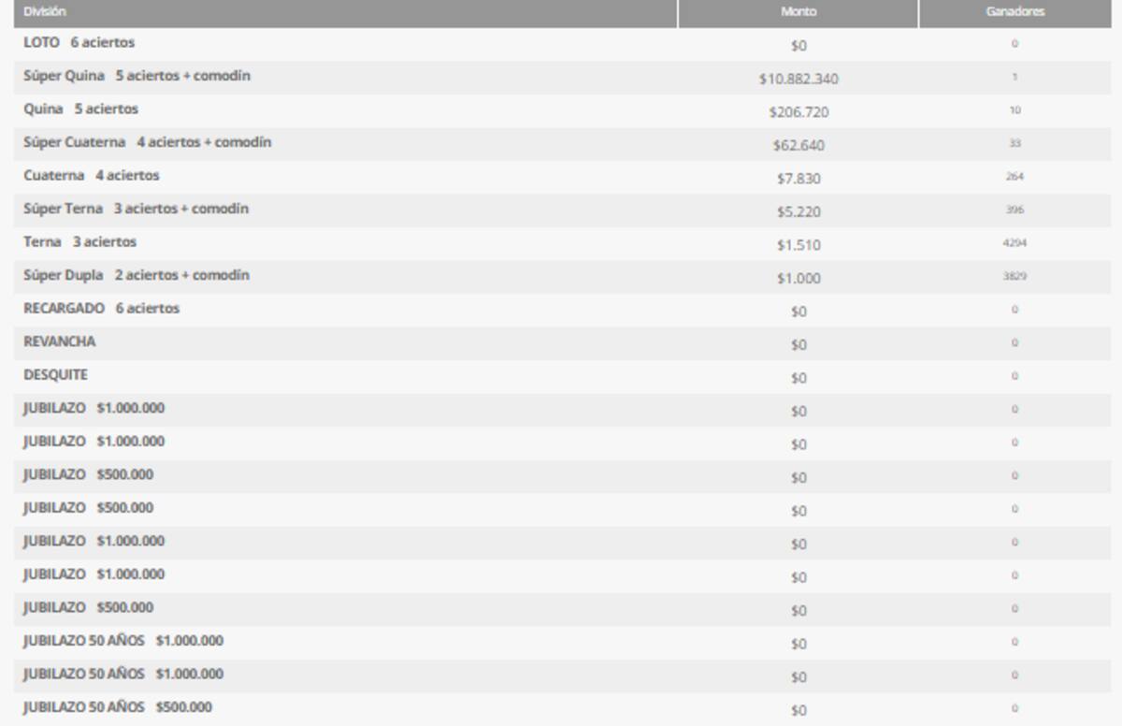Select the Súper Quina division label
This screenshot has height=726, width=1122.
tap(137, 76)
